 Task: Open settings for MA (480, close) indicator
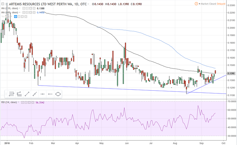pos(27,12)
